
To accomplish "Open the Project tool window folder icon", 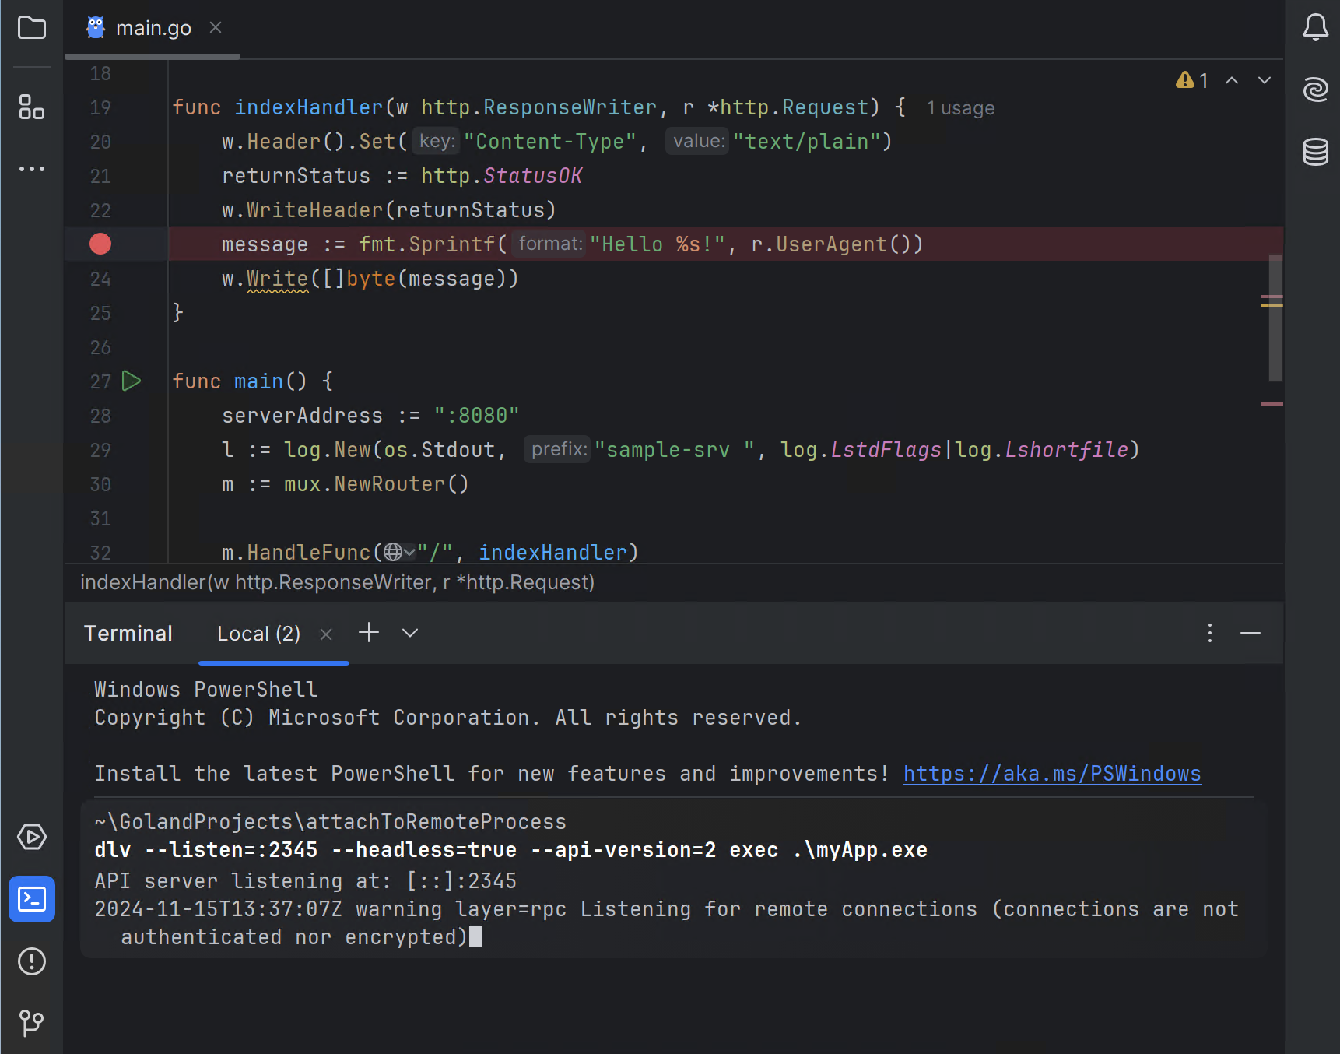I will (32, 28).
